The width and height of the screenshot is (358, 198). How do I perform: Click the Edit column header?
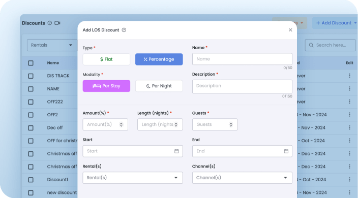click(x=349, y=63)
